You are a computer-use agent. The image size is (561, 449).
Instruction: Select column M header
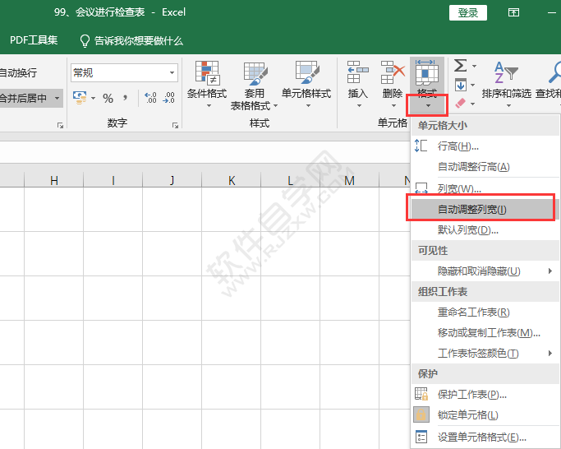tap(350, 180)
